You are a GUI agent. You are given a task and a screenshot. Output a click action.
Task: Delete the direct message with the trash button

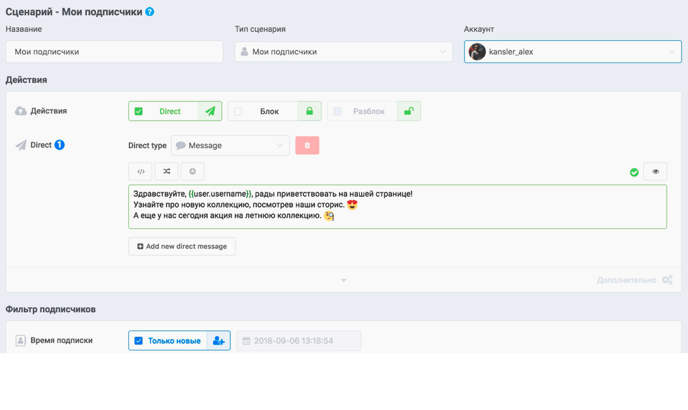[x=307, y=146]
